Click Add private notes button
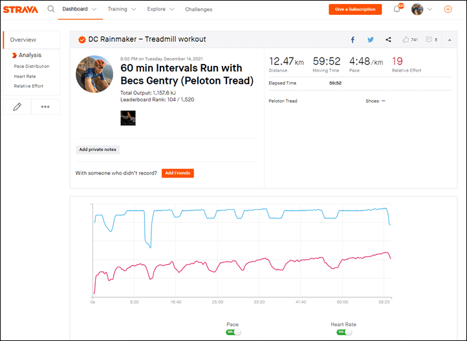467x341 pixels. (98, 150)
